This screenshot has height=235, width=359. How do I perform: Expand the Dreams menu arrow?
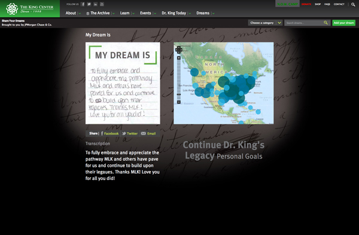(x=213, y=14)
